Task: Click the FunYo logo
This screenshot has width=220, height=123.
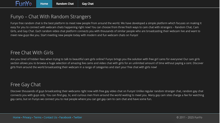Action: click(24, 4)
